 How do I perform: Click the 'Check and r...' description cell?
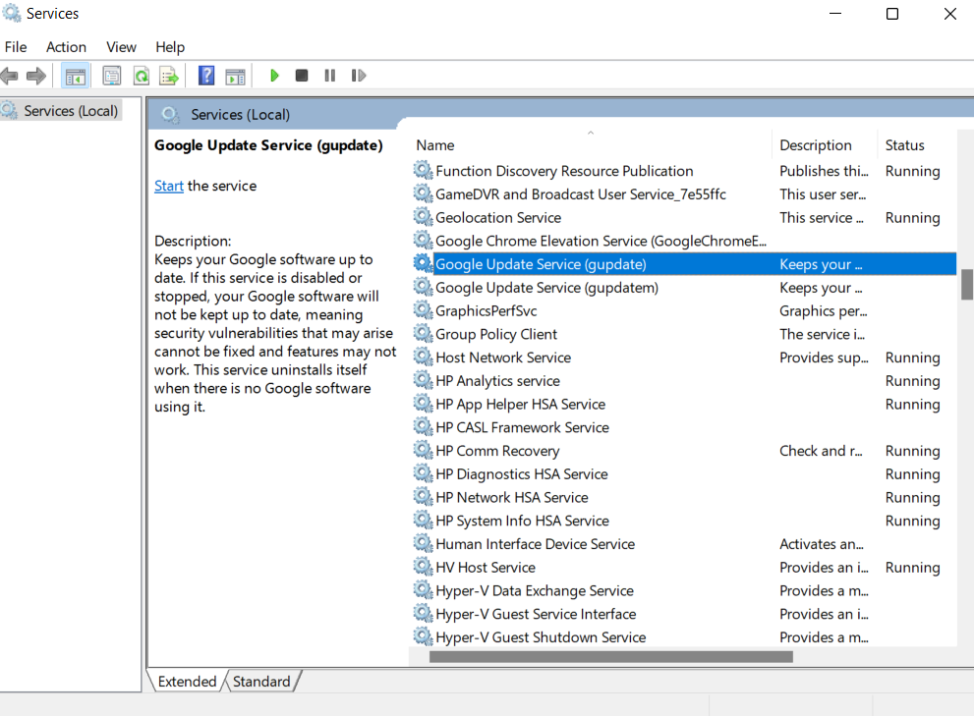click(821, 451)
